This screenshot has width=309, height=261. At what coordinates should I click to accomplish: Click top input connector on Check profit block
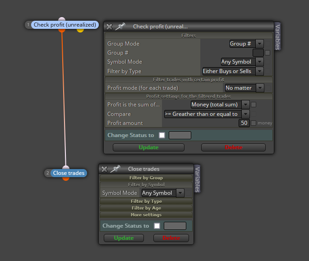point(62,19)
